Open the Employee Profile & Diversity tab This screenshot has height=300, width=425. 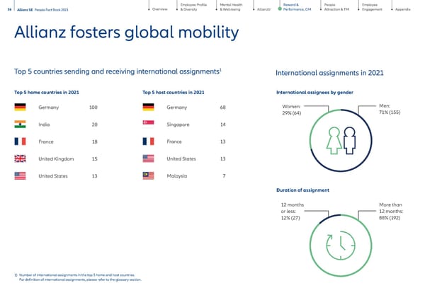(x=193, y=7)
